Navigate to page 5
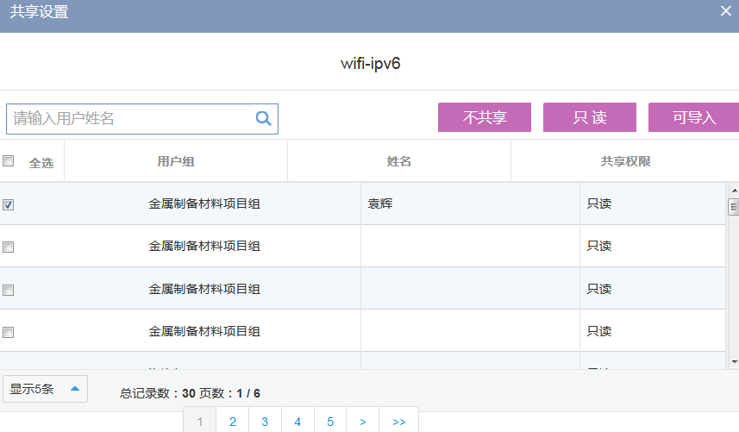This screenshot has width=739, height=432. click(x=330, y=422)
